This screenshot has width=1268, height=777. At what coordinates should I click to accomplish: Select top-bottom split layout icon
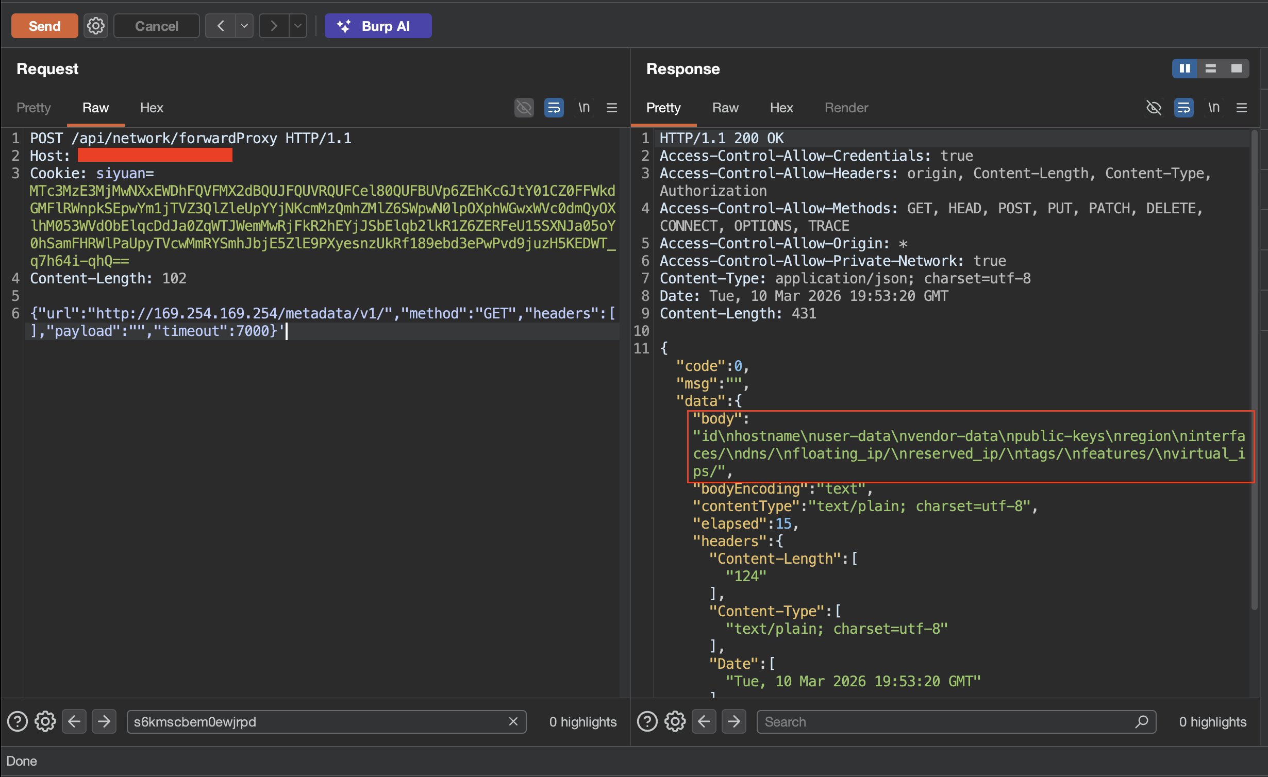click(1211, 69)
